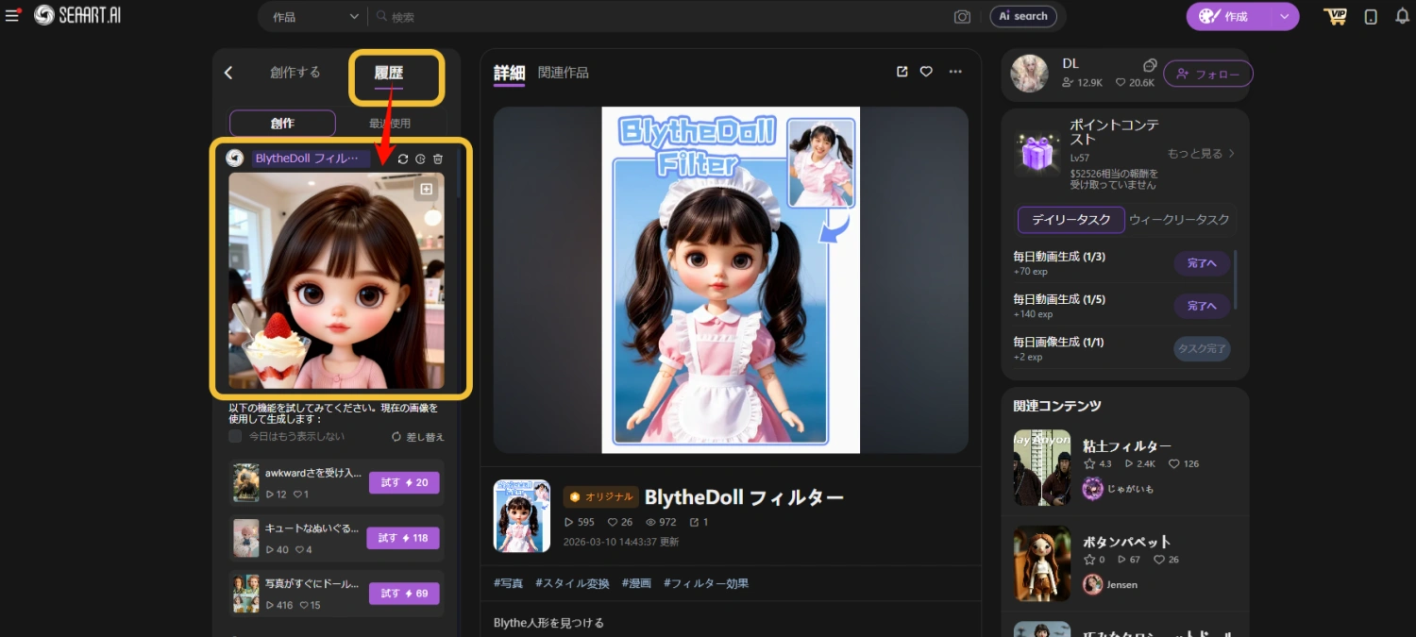Share the artwork via the external-link icon

[x=902, y=71]
